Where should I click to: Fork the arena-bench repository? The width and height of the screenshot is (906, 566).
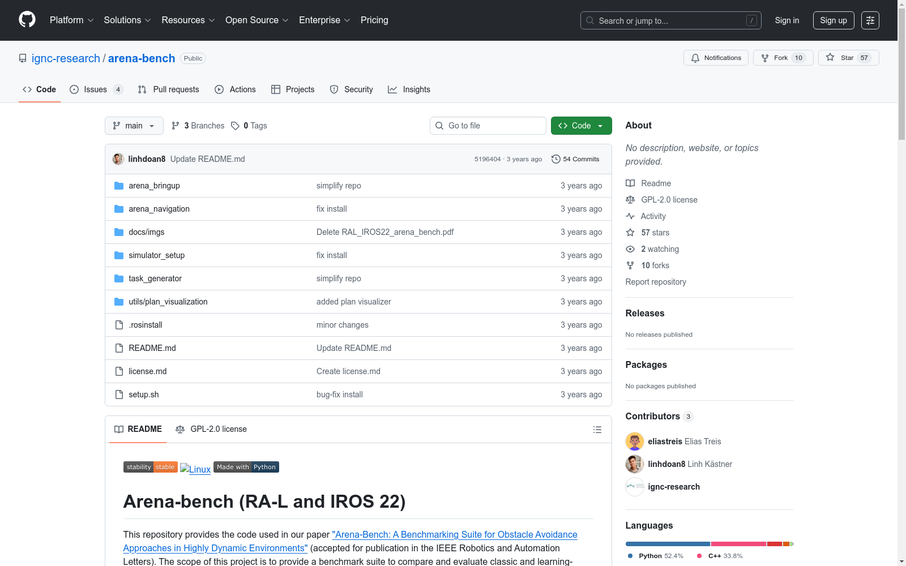pyautogui.click(x=783, y=58)
